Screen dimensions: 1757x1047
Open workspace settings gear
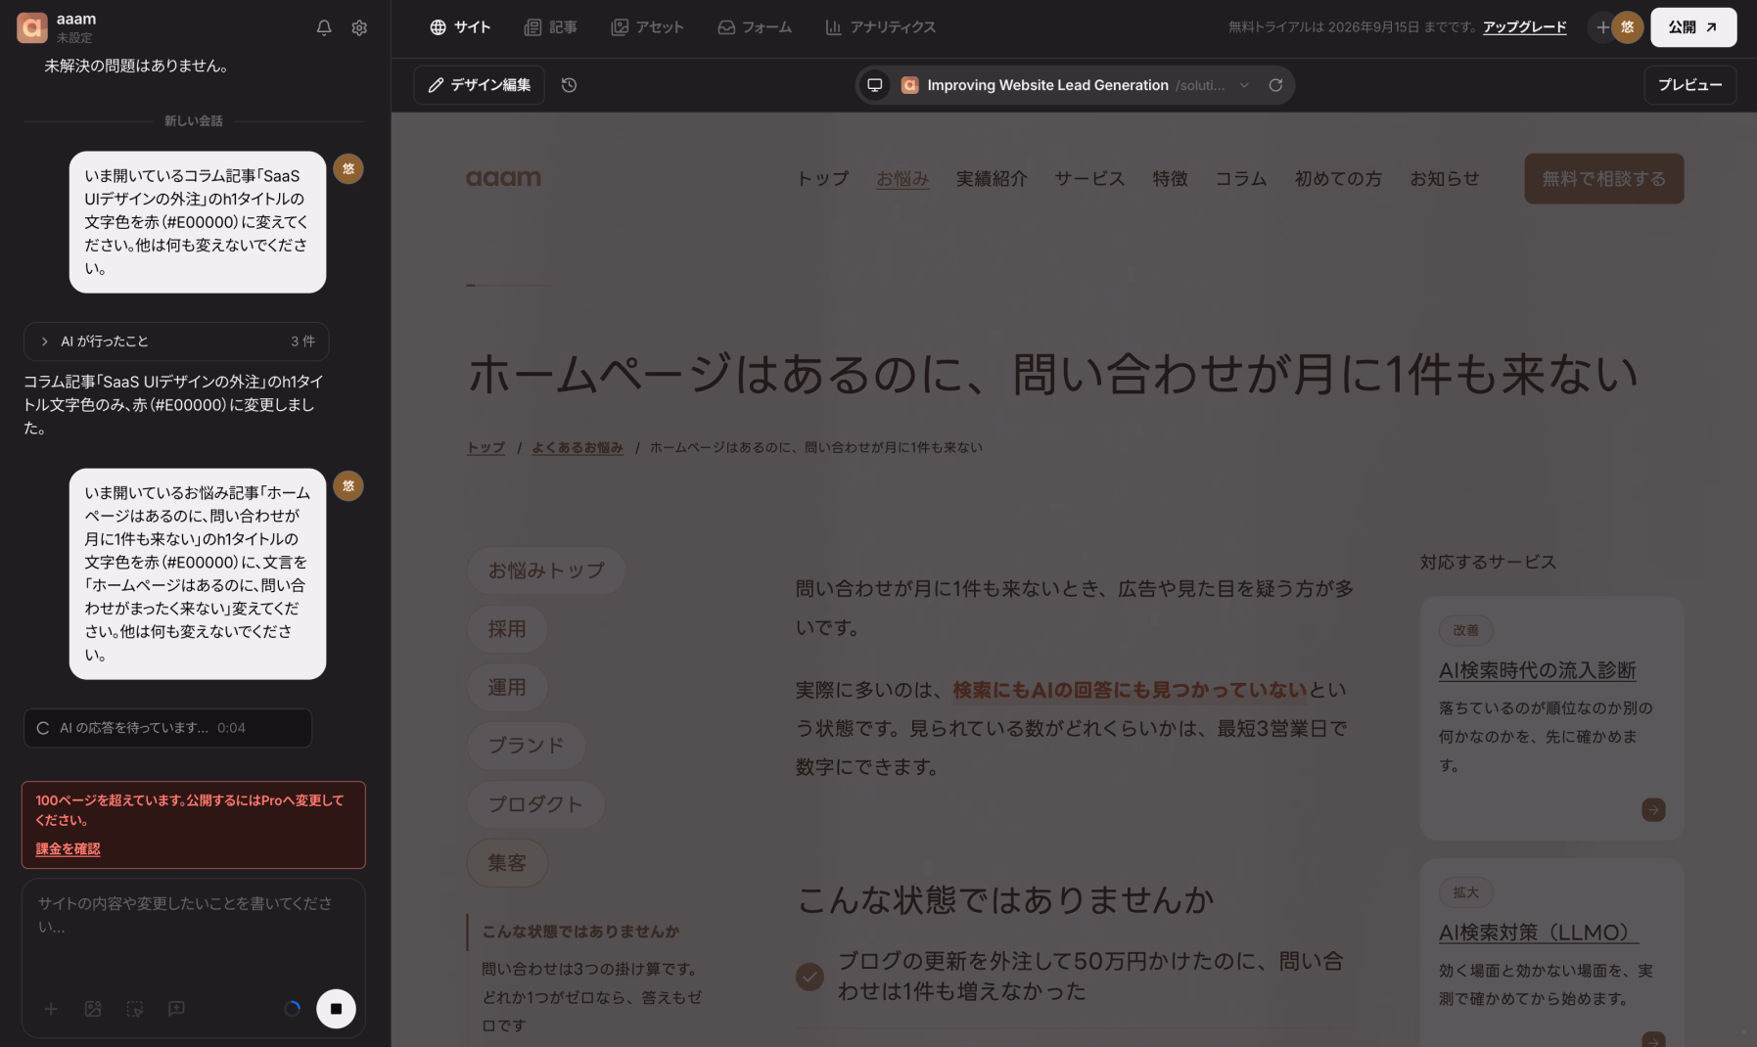point(359,28)
